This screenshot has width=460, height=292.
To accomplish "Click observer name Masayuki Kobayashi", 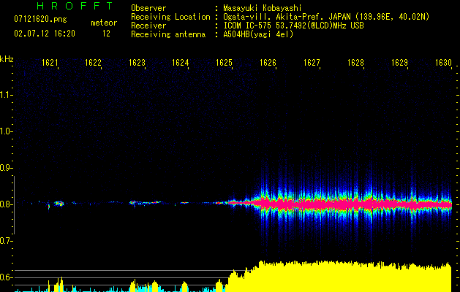I will 263,8.
